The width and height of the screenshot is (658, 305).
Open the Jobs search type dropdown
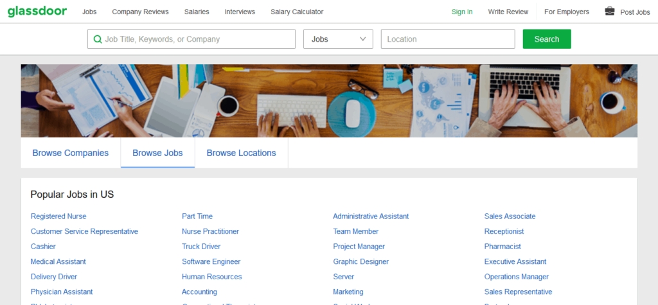pos(338,39)
